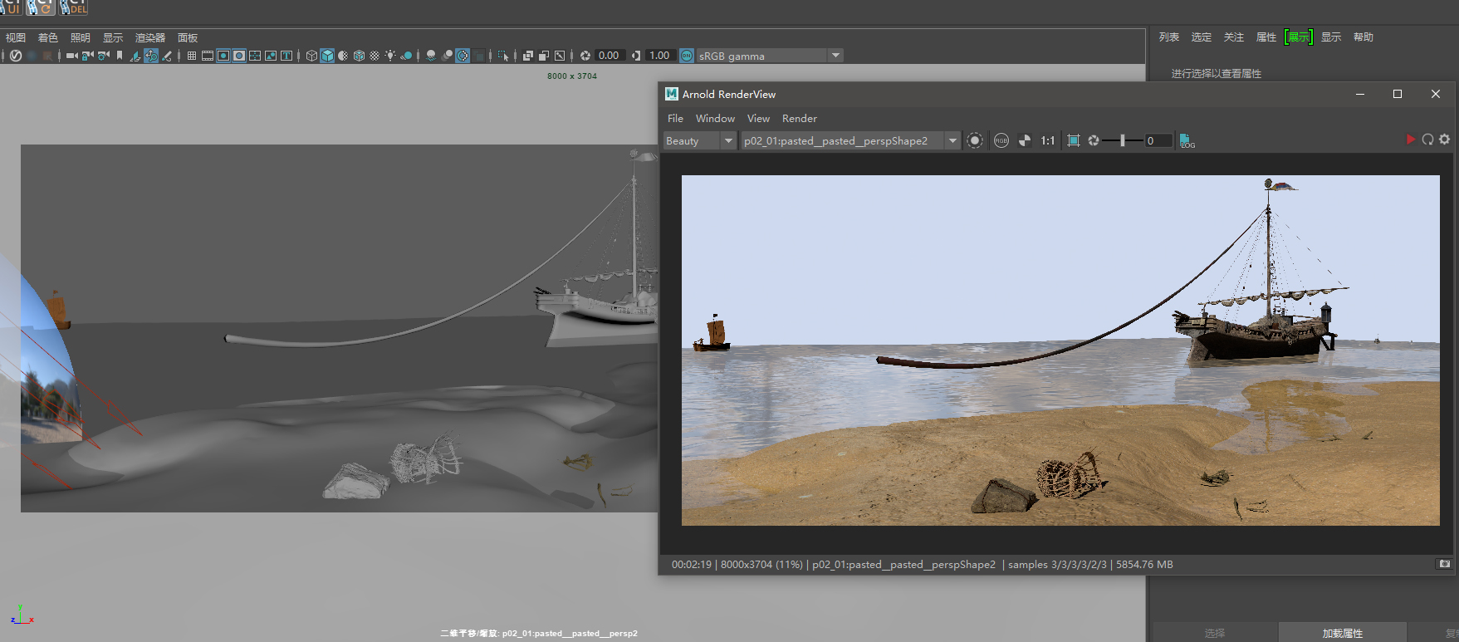Click the camera bookmarks icon
The image size is (1459, 642).
pyautogui.click(x=120, y=56)
